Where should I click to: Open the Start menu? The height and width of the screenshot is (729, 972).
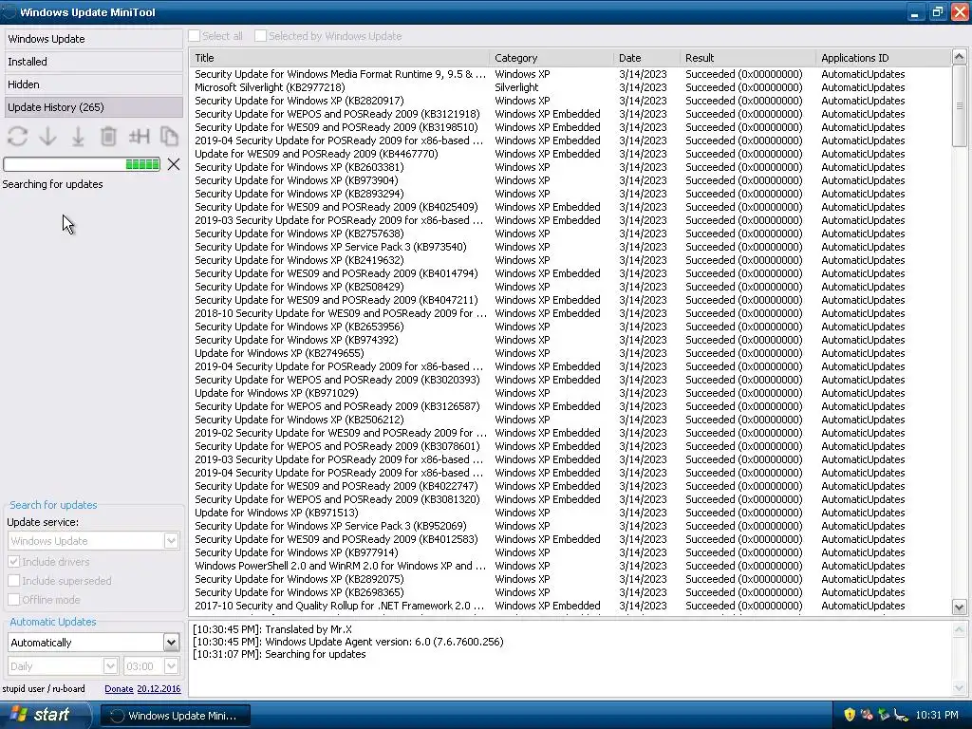click(x=44, y=716)
